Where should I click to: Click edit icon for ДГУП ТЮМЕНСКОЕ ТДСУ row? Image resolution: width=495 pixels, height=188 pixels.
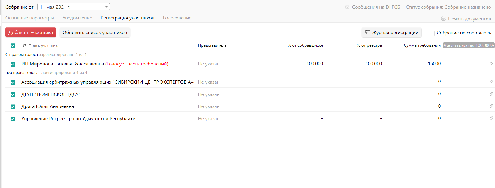coord(491,94)
